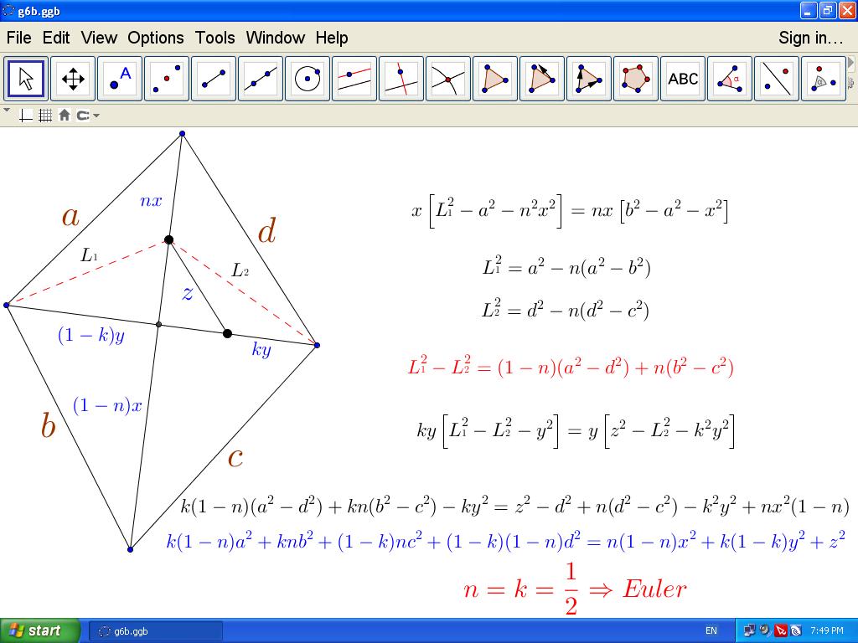Click the EN language indicator
This screenshot has height=643, width=858.
click(711, 630)
